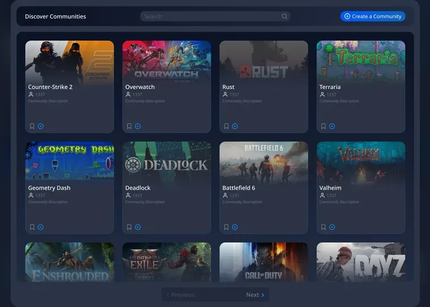Bookmark the Rust community
The width and height of the screenshot is (430, 307).
(226, 126)
